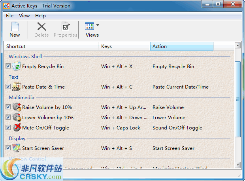Disable the Raise Volume by 10% checkbox

click(x=8, y=107)
